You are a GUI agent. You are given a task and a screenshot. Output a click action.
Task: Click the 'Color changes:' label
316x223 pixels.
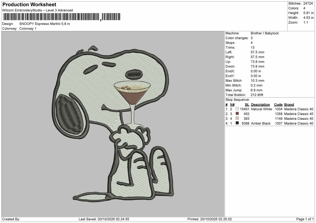(x=237, y=38)
